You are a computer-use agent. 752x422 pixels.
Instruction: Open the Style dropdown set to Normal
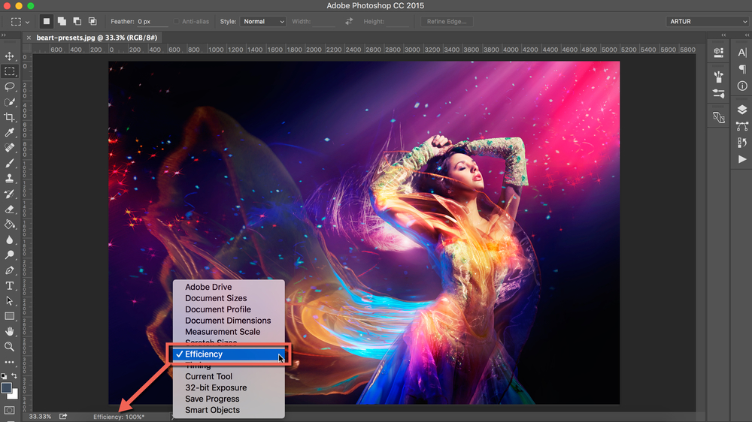[x=263, y=22]
